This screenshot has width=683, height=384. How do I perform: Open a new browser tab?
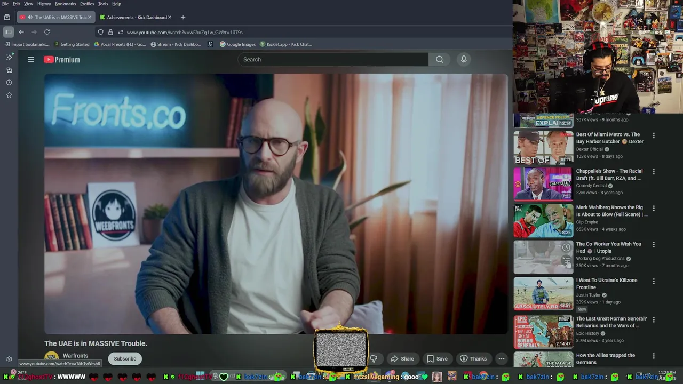coord(183,17)
